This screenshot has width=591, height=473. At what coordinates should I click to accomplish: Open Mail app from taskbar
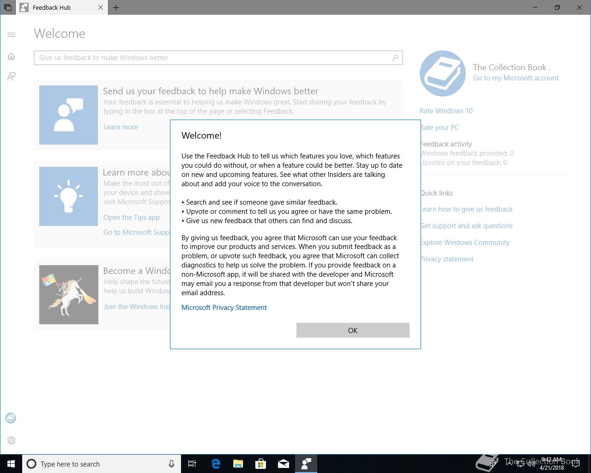283,464
